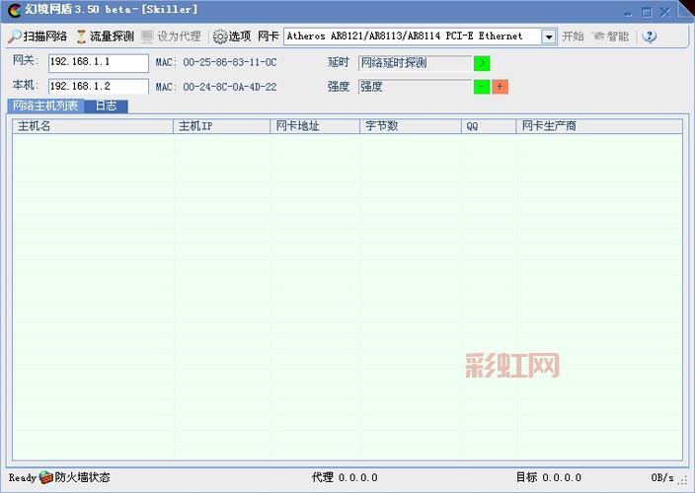Sort by 网卡生产商 column header

pyautogui.click(x=599, y=126)
